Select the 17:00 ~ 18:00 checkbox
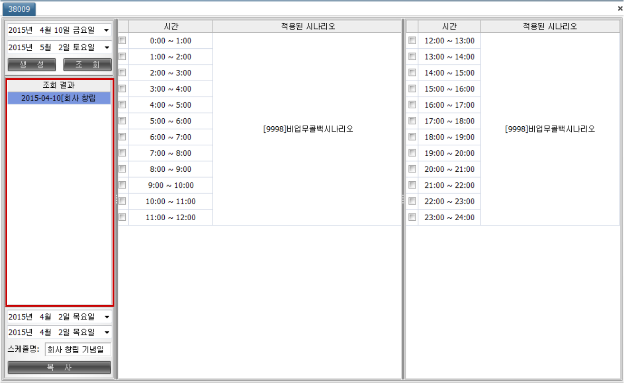 coord(412,121)
